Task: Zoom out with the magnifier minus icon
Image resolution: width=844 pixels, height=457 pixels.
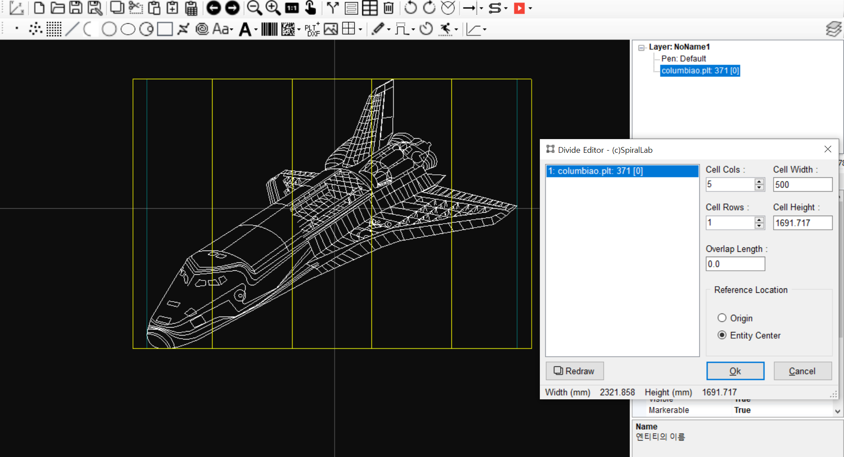Action: pos(254,8)
